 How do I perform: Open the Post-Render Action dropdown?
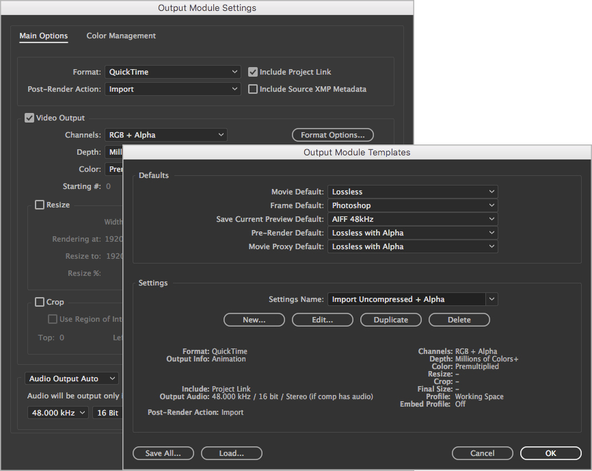point(172,88)
